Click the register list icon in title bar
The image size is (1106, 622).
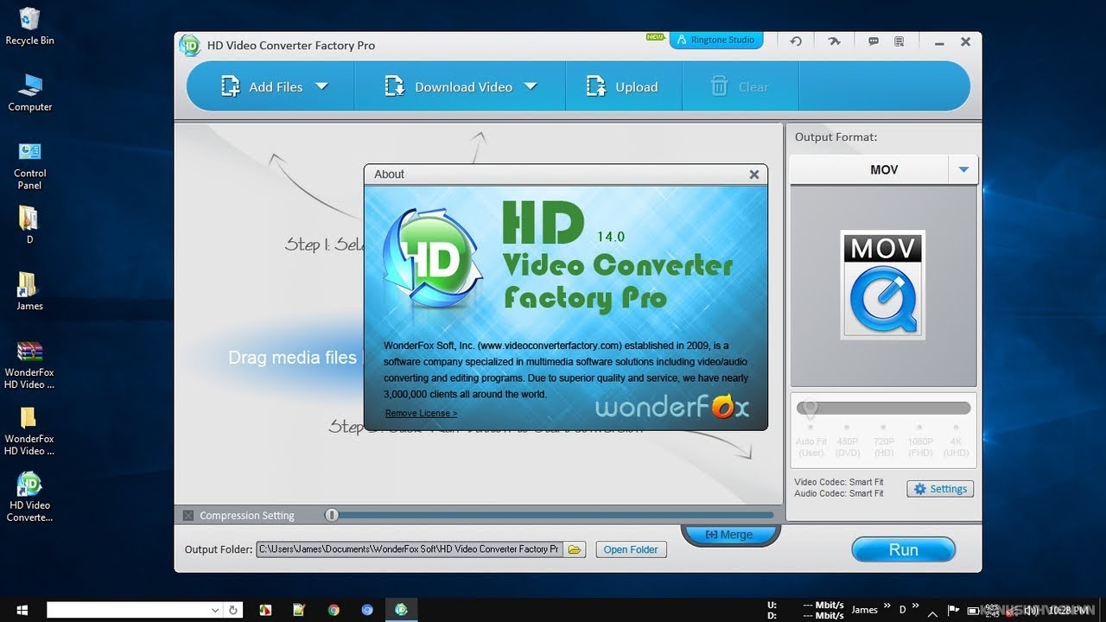click(899, 41)
